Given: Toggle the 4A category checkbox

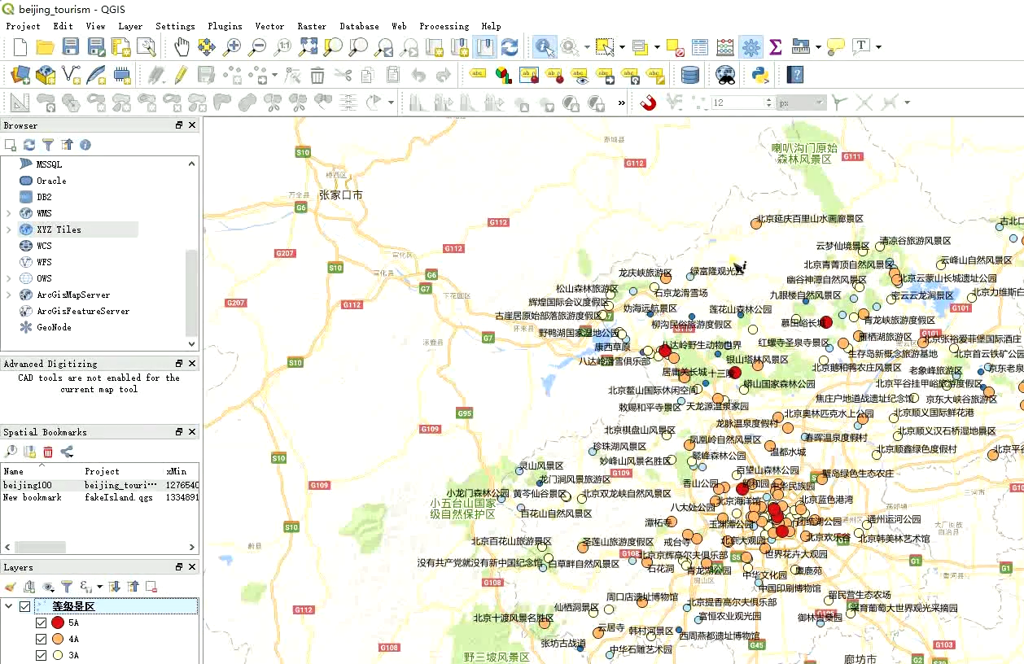Looking at the screenshot, I should pos(42,639).
